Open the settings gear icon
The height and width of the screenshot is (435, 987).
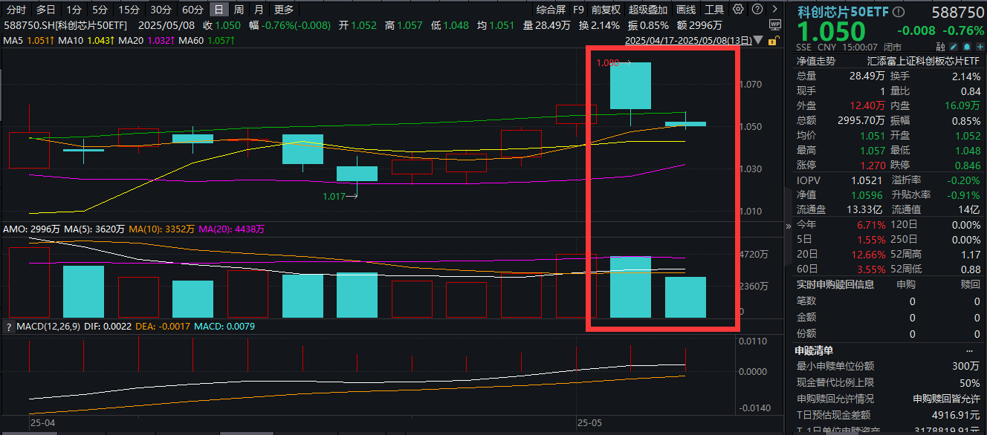tap(738, 9)
